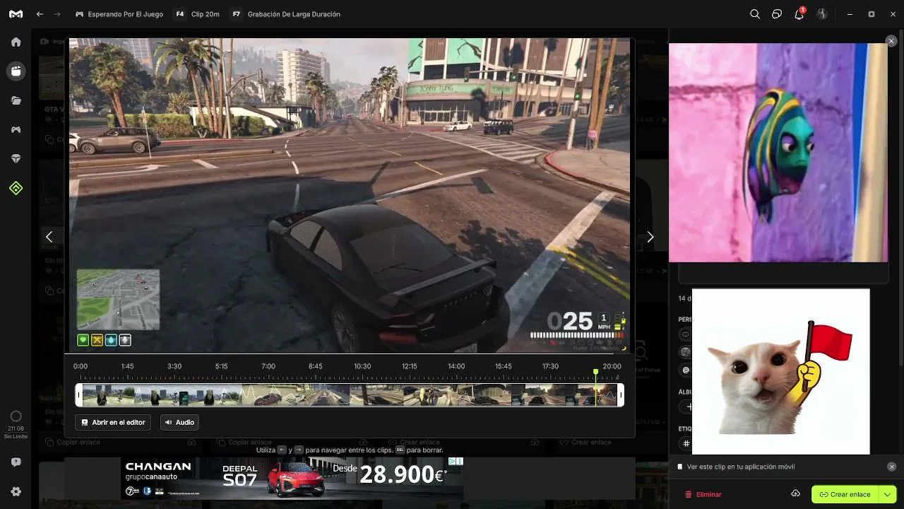Click the green 'Crear enlace' button
The height and width of the screenshot is (509, 904).
(x=845, y=494)
